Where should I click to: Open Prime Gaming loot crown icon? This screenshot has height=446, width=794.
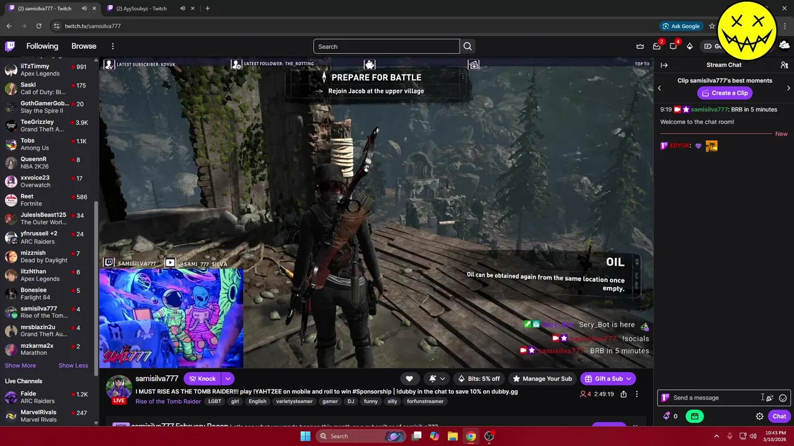coord(640,46)
